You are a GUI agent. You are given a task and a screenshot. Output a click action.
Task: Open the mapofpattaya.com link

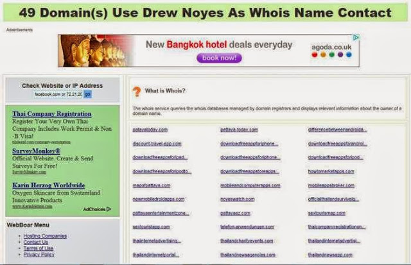[x=152, y=185]
